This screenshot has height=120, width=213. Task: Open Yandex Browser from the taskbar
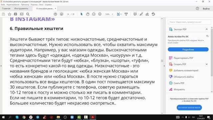31,117
